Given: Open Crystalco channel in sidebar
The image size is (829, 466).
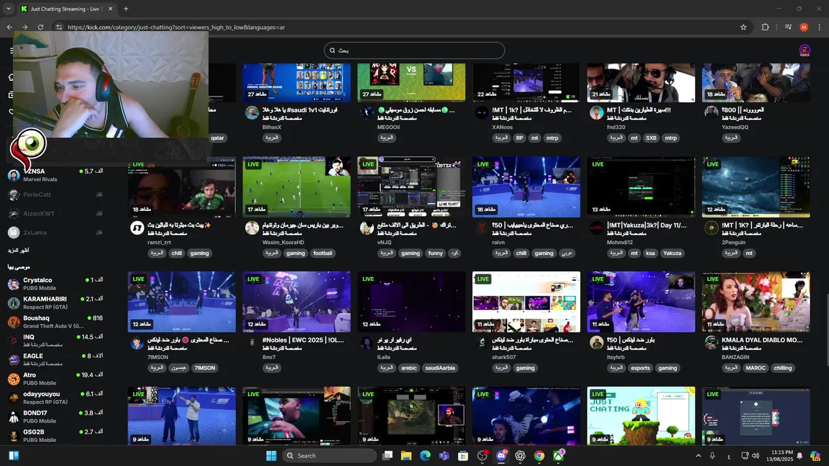Looking at the screenshot, I should click(55, 283).
